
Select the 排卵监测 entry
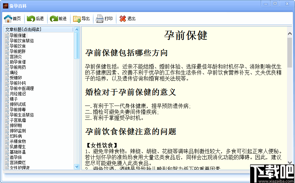(18, 131)
